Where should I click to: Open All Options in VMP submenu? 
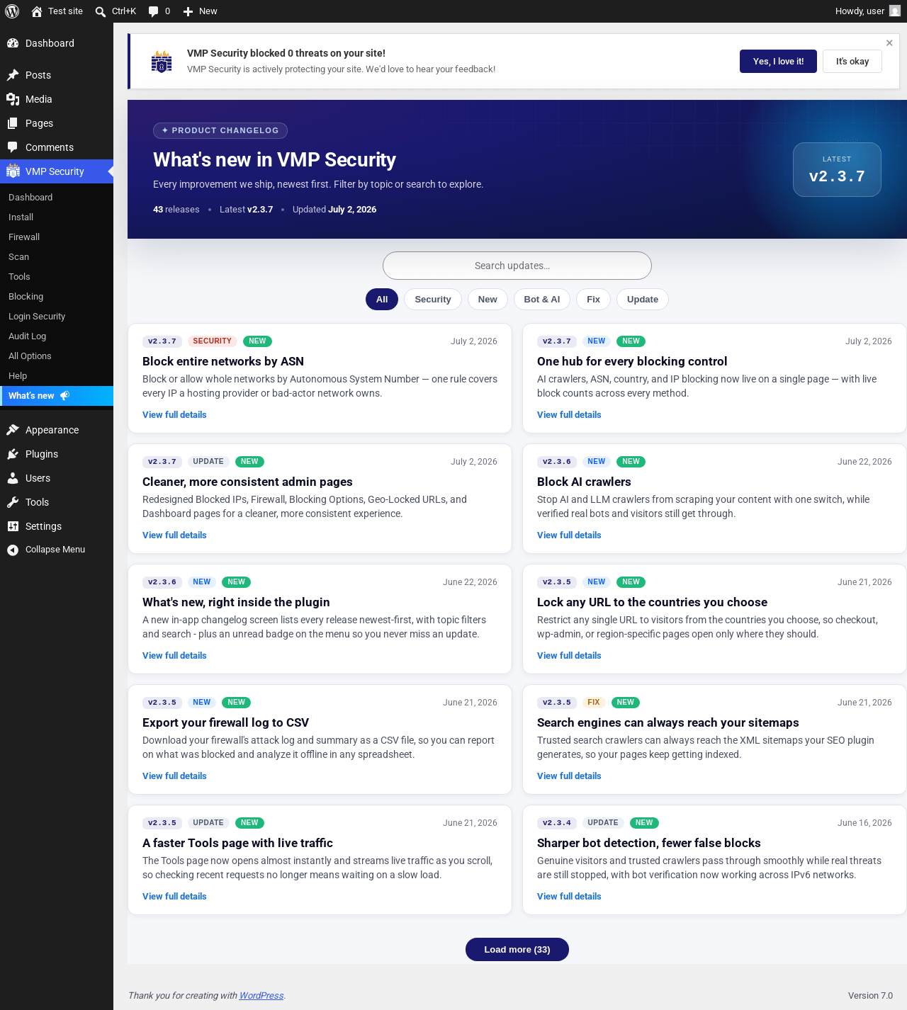click(57, 356)
